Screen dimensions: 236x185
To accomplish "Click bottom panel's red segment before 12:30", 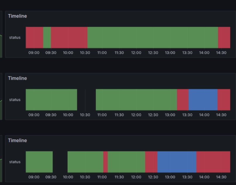I will pos(151,162).
